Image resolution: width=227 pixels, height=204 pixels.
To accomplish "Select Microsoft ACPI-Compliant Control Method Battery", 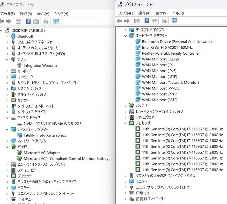I will (66, 158).
